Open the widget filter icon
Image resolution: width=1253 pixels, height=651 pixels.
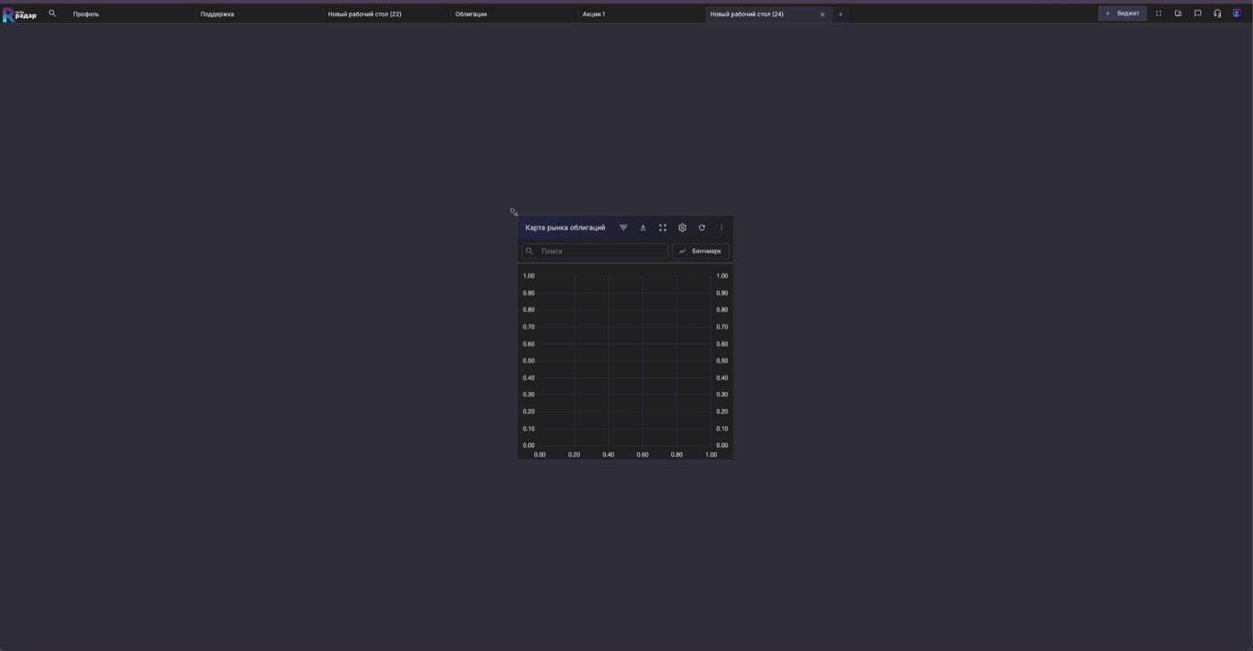[624, 227]
